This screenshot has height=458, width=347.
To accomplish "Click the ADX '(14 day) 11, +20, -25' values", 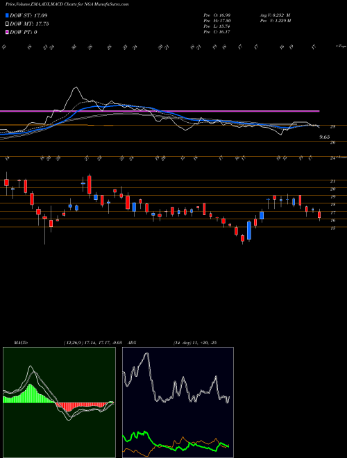I will 194,343.
